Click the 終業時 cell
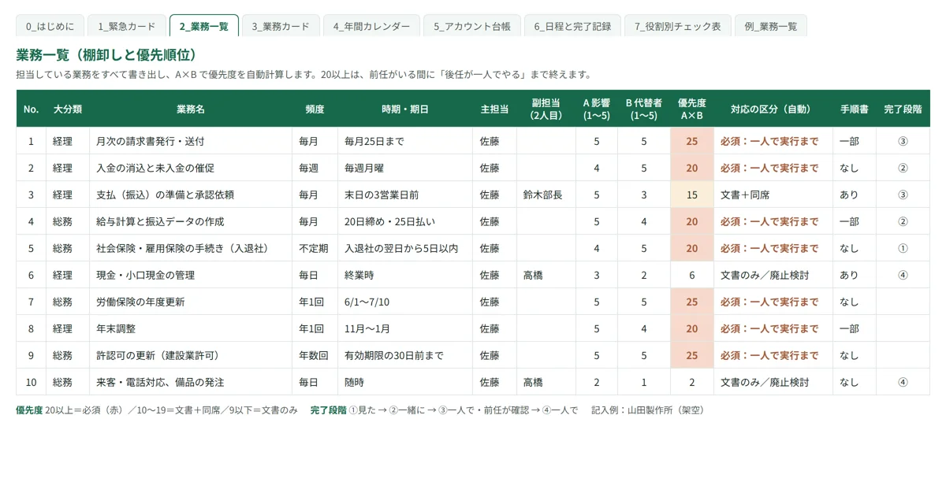946x504 pixels. pos(405,275)
